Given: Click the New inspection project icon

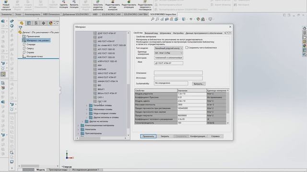Looking at the screenshot, I should click(6, 5).
